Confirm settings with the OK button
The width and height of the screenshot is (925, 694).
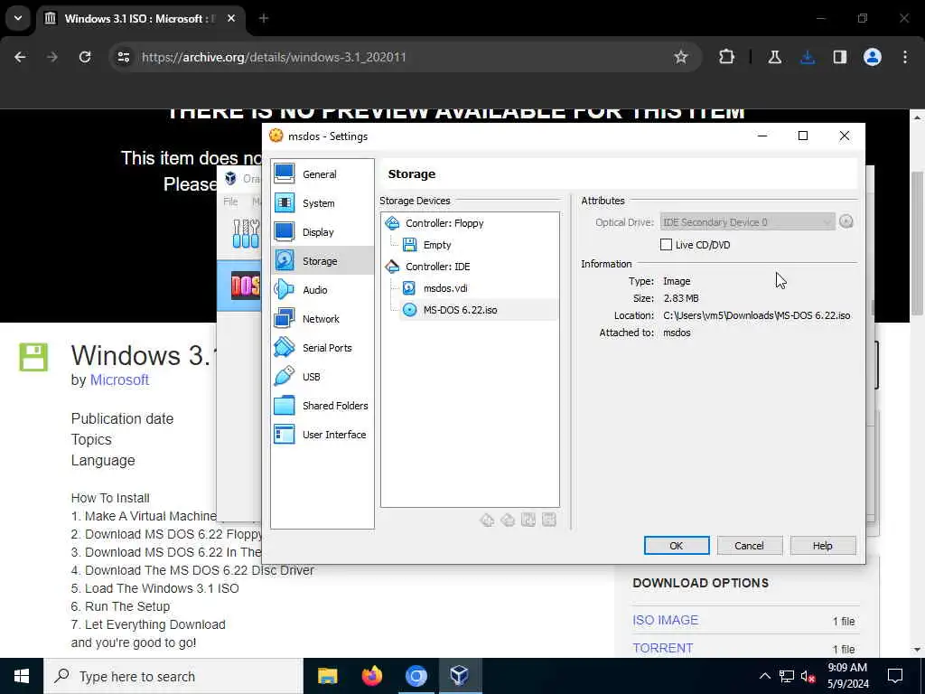tap(676, 545)
